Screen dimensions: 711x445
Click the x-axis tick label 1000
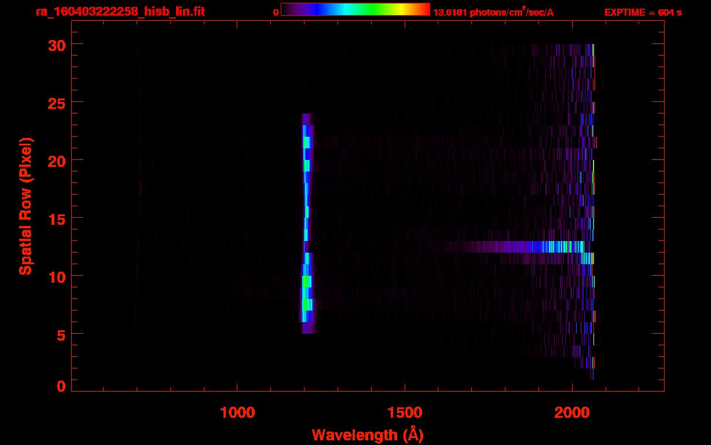pyautogui.click(x=237, y=413)
